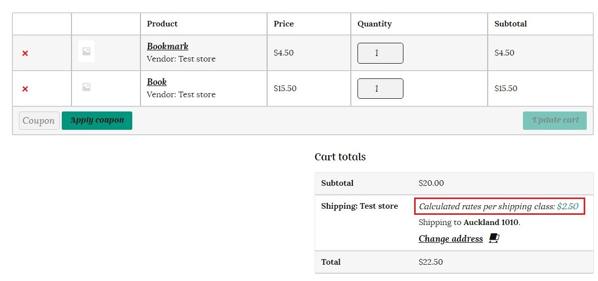Click the Book product image placeholder
Viewport: 598px width, 281px height.
tap(86, 88)
